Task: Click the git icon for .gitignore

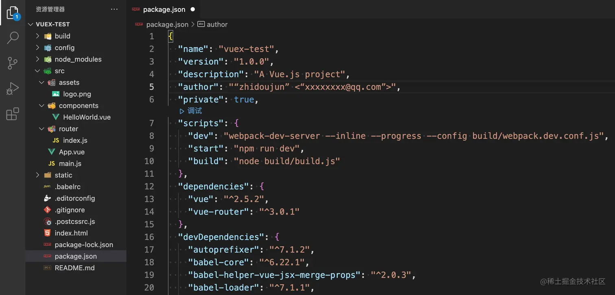Action: click(48, 210)
